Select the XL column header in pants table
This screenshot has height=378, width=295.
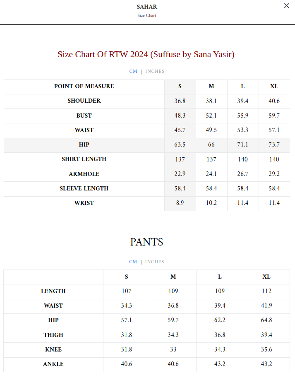pyautogui.click(x=266, y=277)
